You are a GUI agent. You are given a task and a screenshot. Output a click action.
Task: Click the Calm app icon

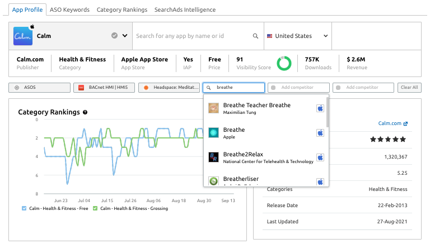point(23,36)
